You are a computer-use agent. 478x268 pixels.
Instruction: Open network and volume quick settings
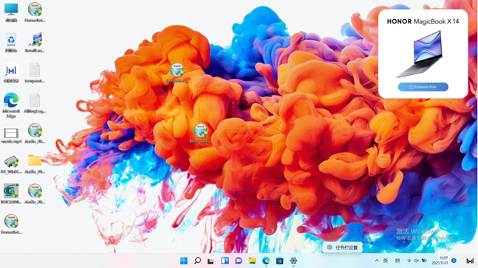(x=417, y=261)
